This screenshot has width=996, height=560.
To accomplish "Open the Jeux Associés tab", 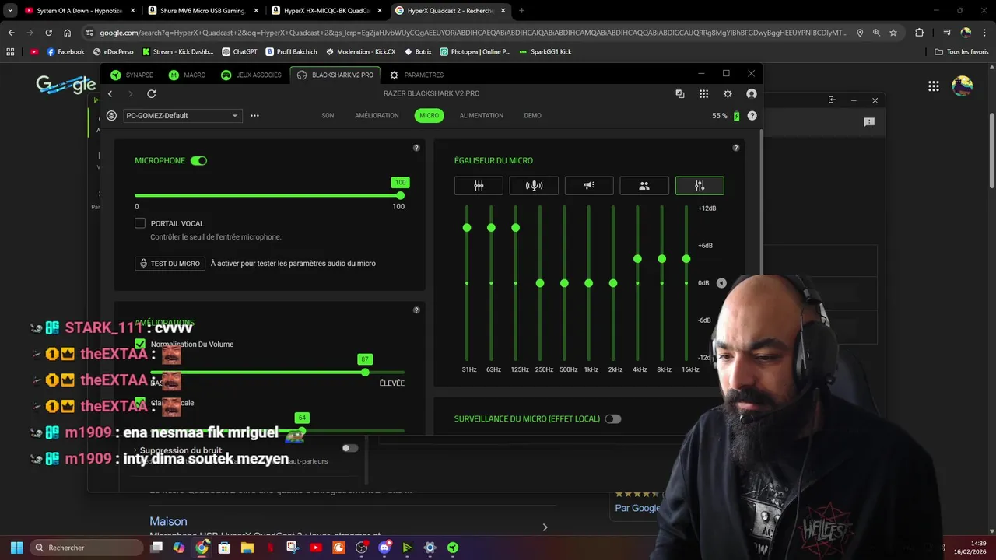I will click(251, 75).
